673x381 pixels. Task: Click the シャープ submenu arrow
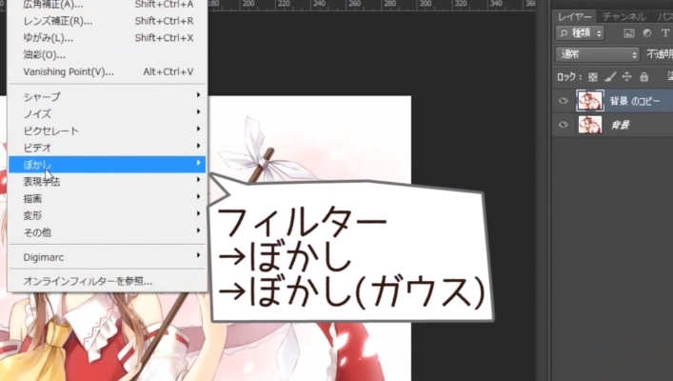[198, 94]
